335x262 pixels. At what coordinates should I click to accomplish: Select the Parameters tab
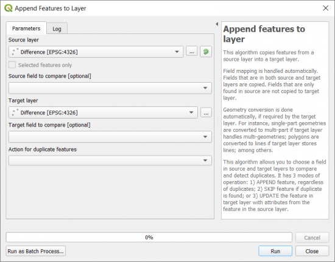coord(26,28)
